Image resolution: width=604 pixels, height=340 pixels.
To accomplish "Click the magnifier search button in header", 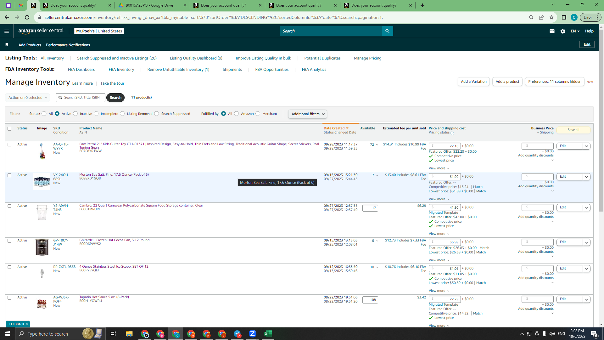I will tap(387, 31).
